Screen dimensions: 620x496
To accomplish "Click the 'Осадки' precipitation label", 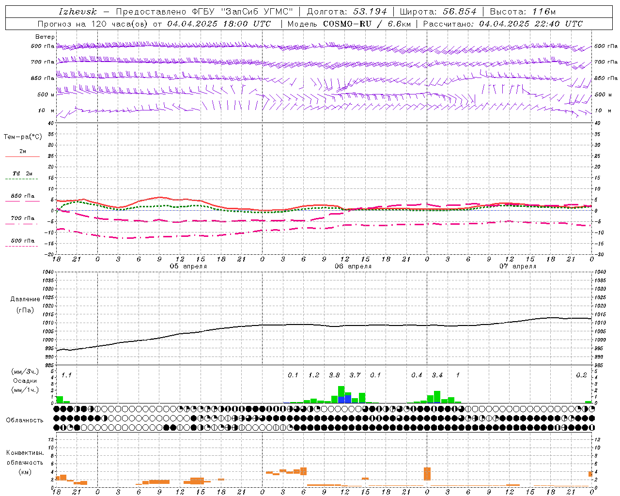I will 25,381.
